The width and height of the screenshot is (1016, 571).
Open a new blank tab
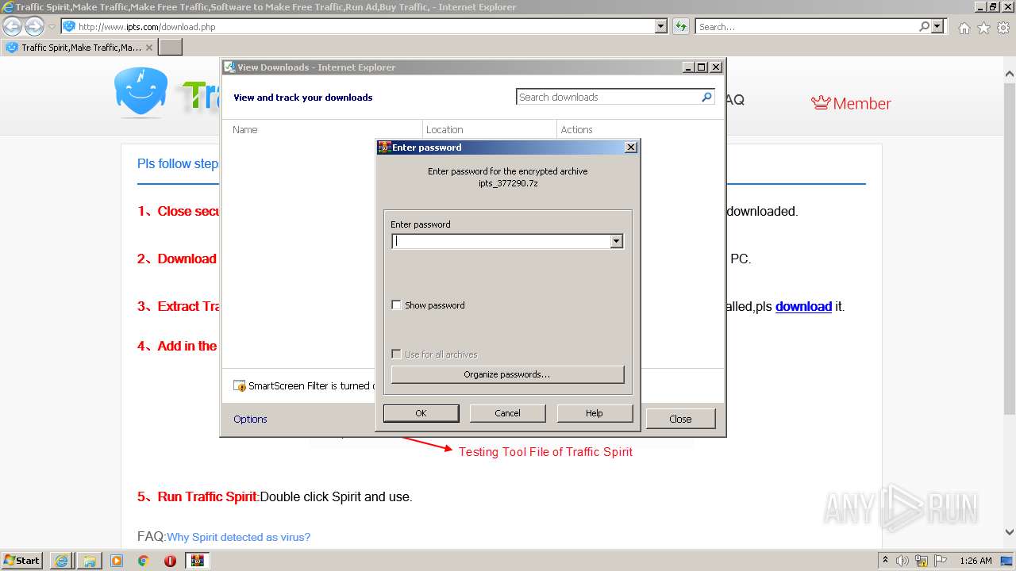pos(171,48)
